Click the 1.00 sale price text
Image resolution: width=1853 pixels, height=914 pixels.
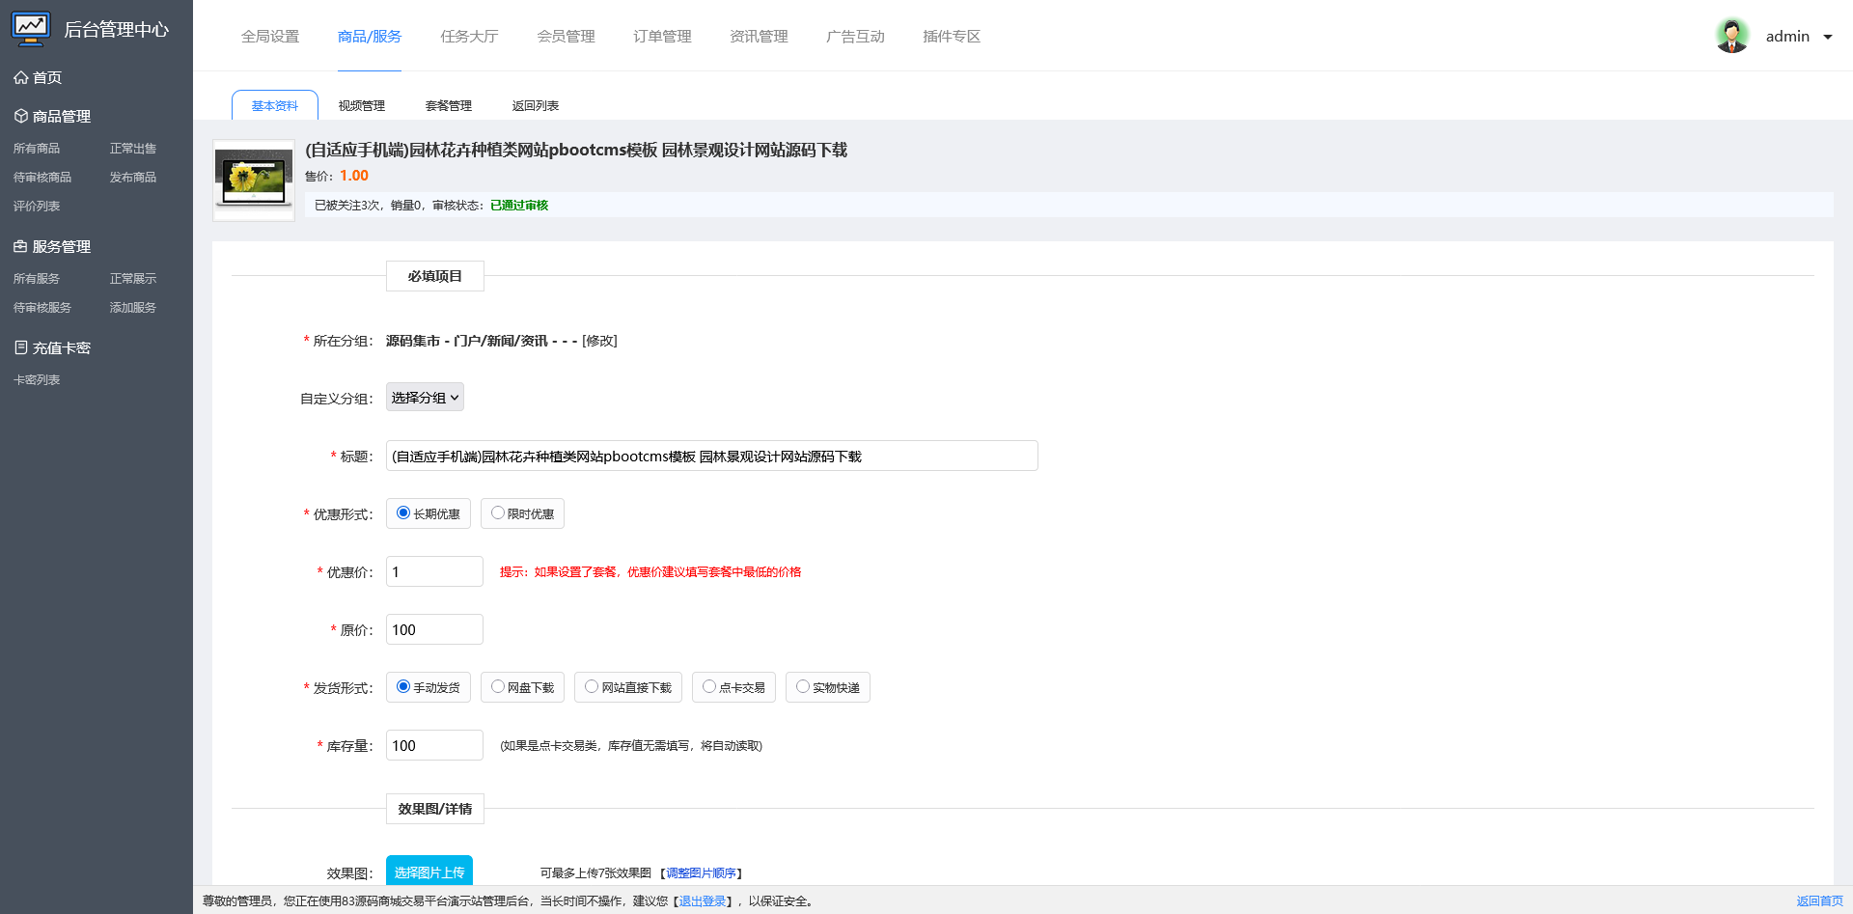pyautogui.click(x=354, y=176)
